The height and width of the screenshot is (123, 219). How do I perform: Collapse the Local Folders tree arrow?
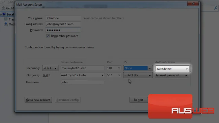click(x=1, y=14)
